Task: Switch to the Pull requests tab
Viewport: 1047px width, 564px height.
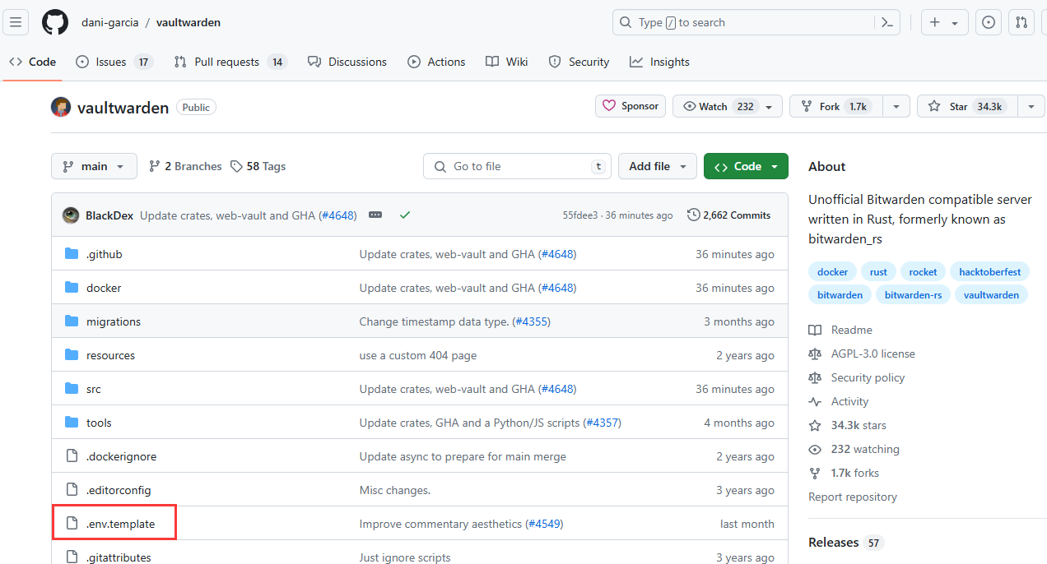Action: (230, 62)
